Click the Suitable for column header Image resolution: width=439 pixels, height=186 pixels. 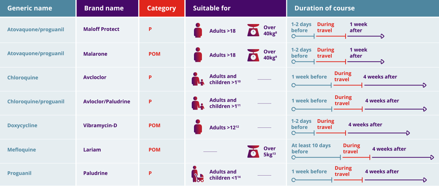212,8
